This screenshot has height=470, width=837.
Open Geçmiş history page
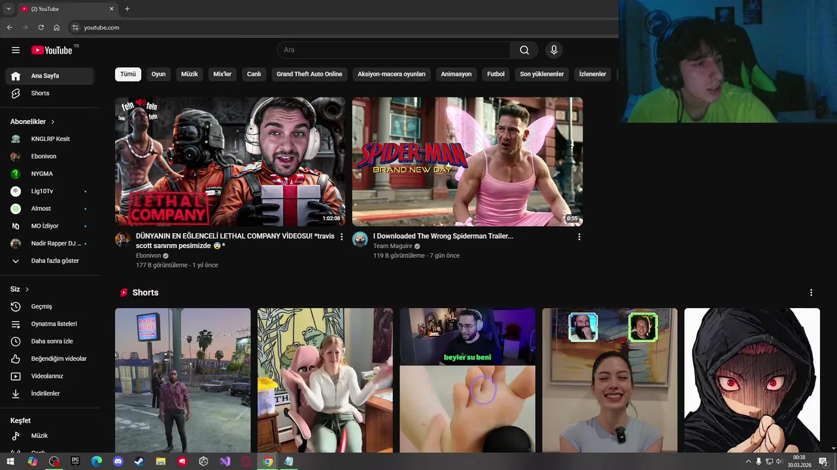(50, 307)
